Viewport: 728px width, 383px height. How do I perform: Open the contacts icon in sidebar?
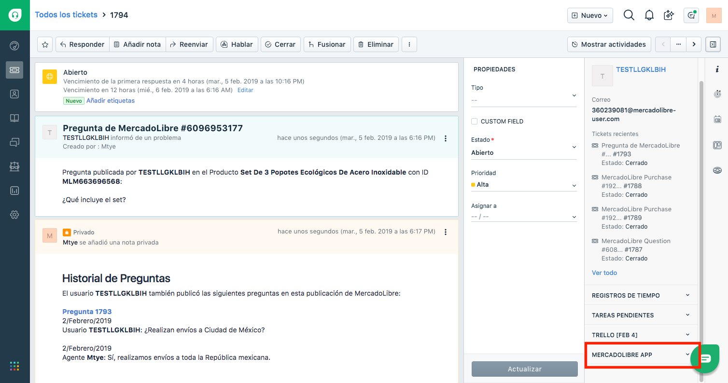pyautogui.click(x=14, y=94)
